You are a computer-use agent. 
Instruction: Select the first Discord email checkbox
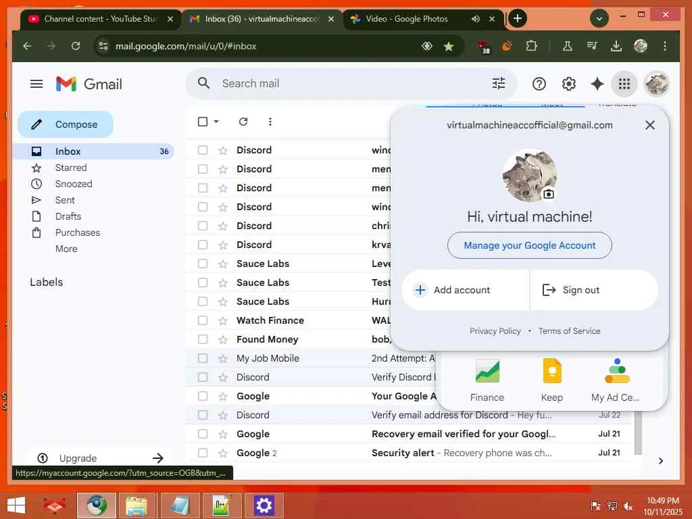tap(203, 150)
